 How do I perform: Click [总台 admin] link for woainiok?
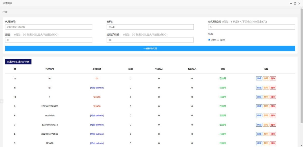coord(97,116)
